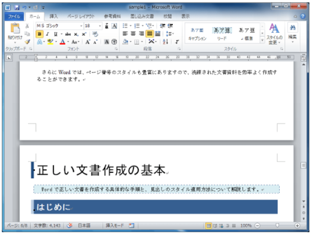Click the Distributed alignment icon

point(158,34)
